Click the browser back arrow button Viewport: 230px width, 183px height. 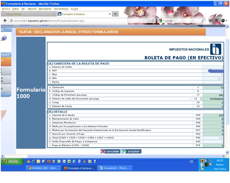tap(5, 20)
